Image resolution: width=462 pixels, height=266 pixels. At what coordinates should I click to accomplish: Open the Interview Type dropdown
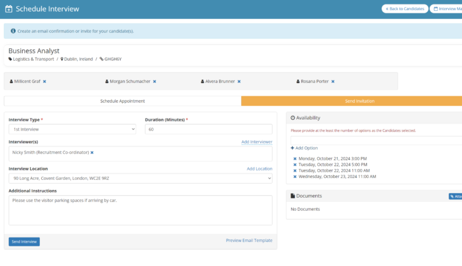[72, 129]
